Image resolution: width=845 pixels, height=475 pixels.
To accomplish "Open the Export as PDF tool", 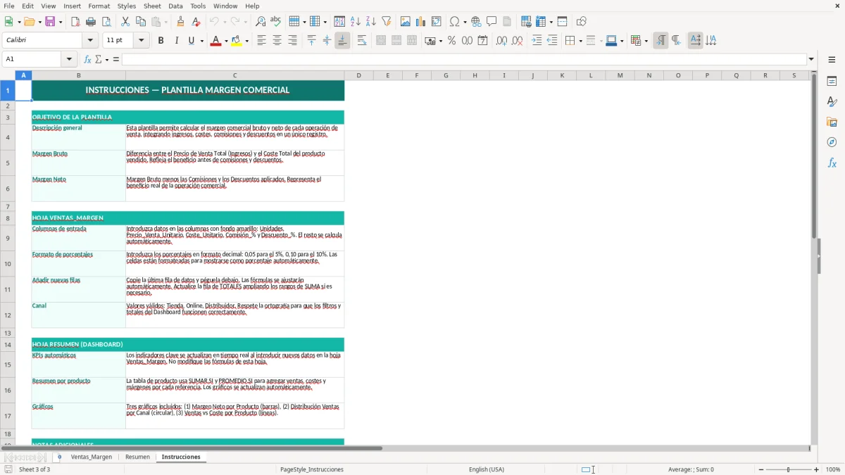I will point(75,22).
